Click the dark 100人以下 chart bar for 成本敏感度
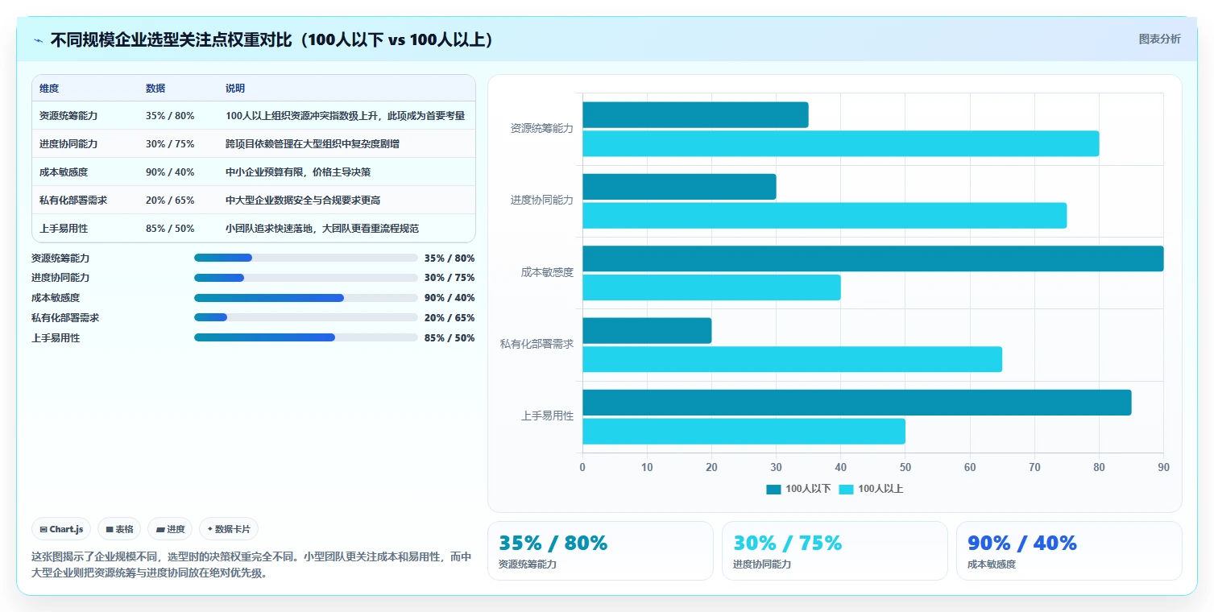The height and width of the screenshot is (612, 1214). click(x=872, y=258)
